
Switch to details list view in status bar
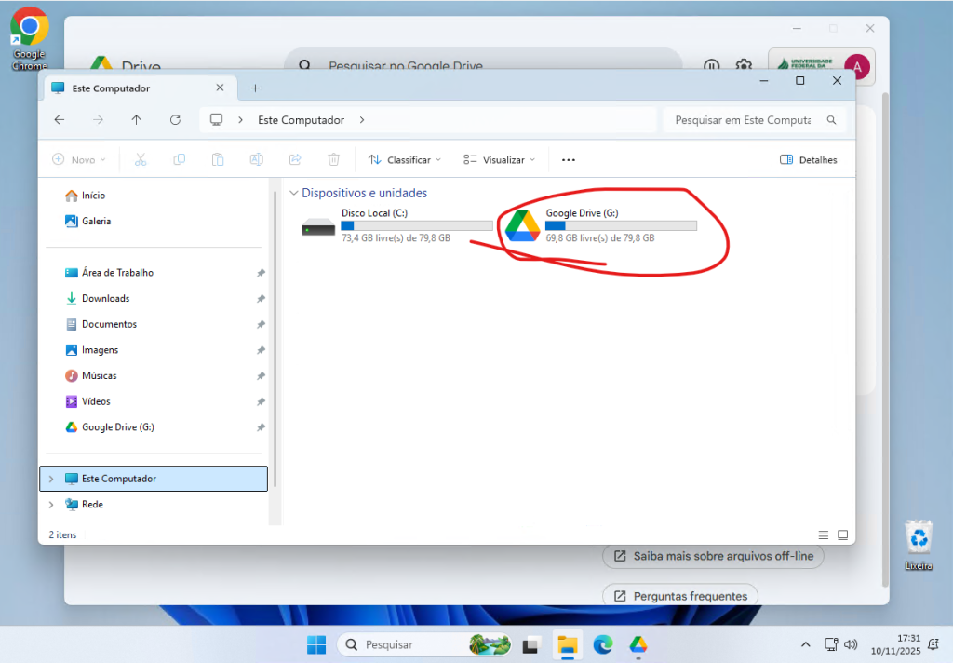click(x=823, y=535)
